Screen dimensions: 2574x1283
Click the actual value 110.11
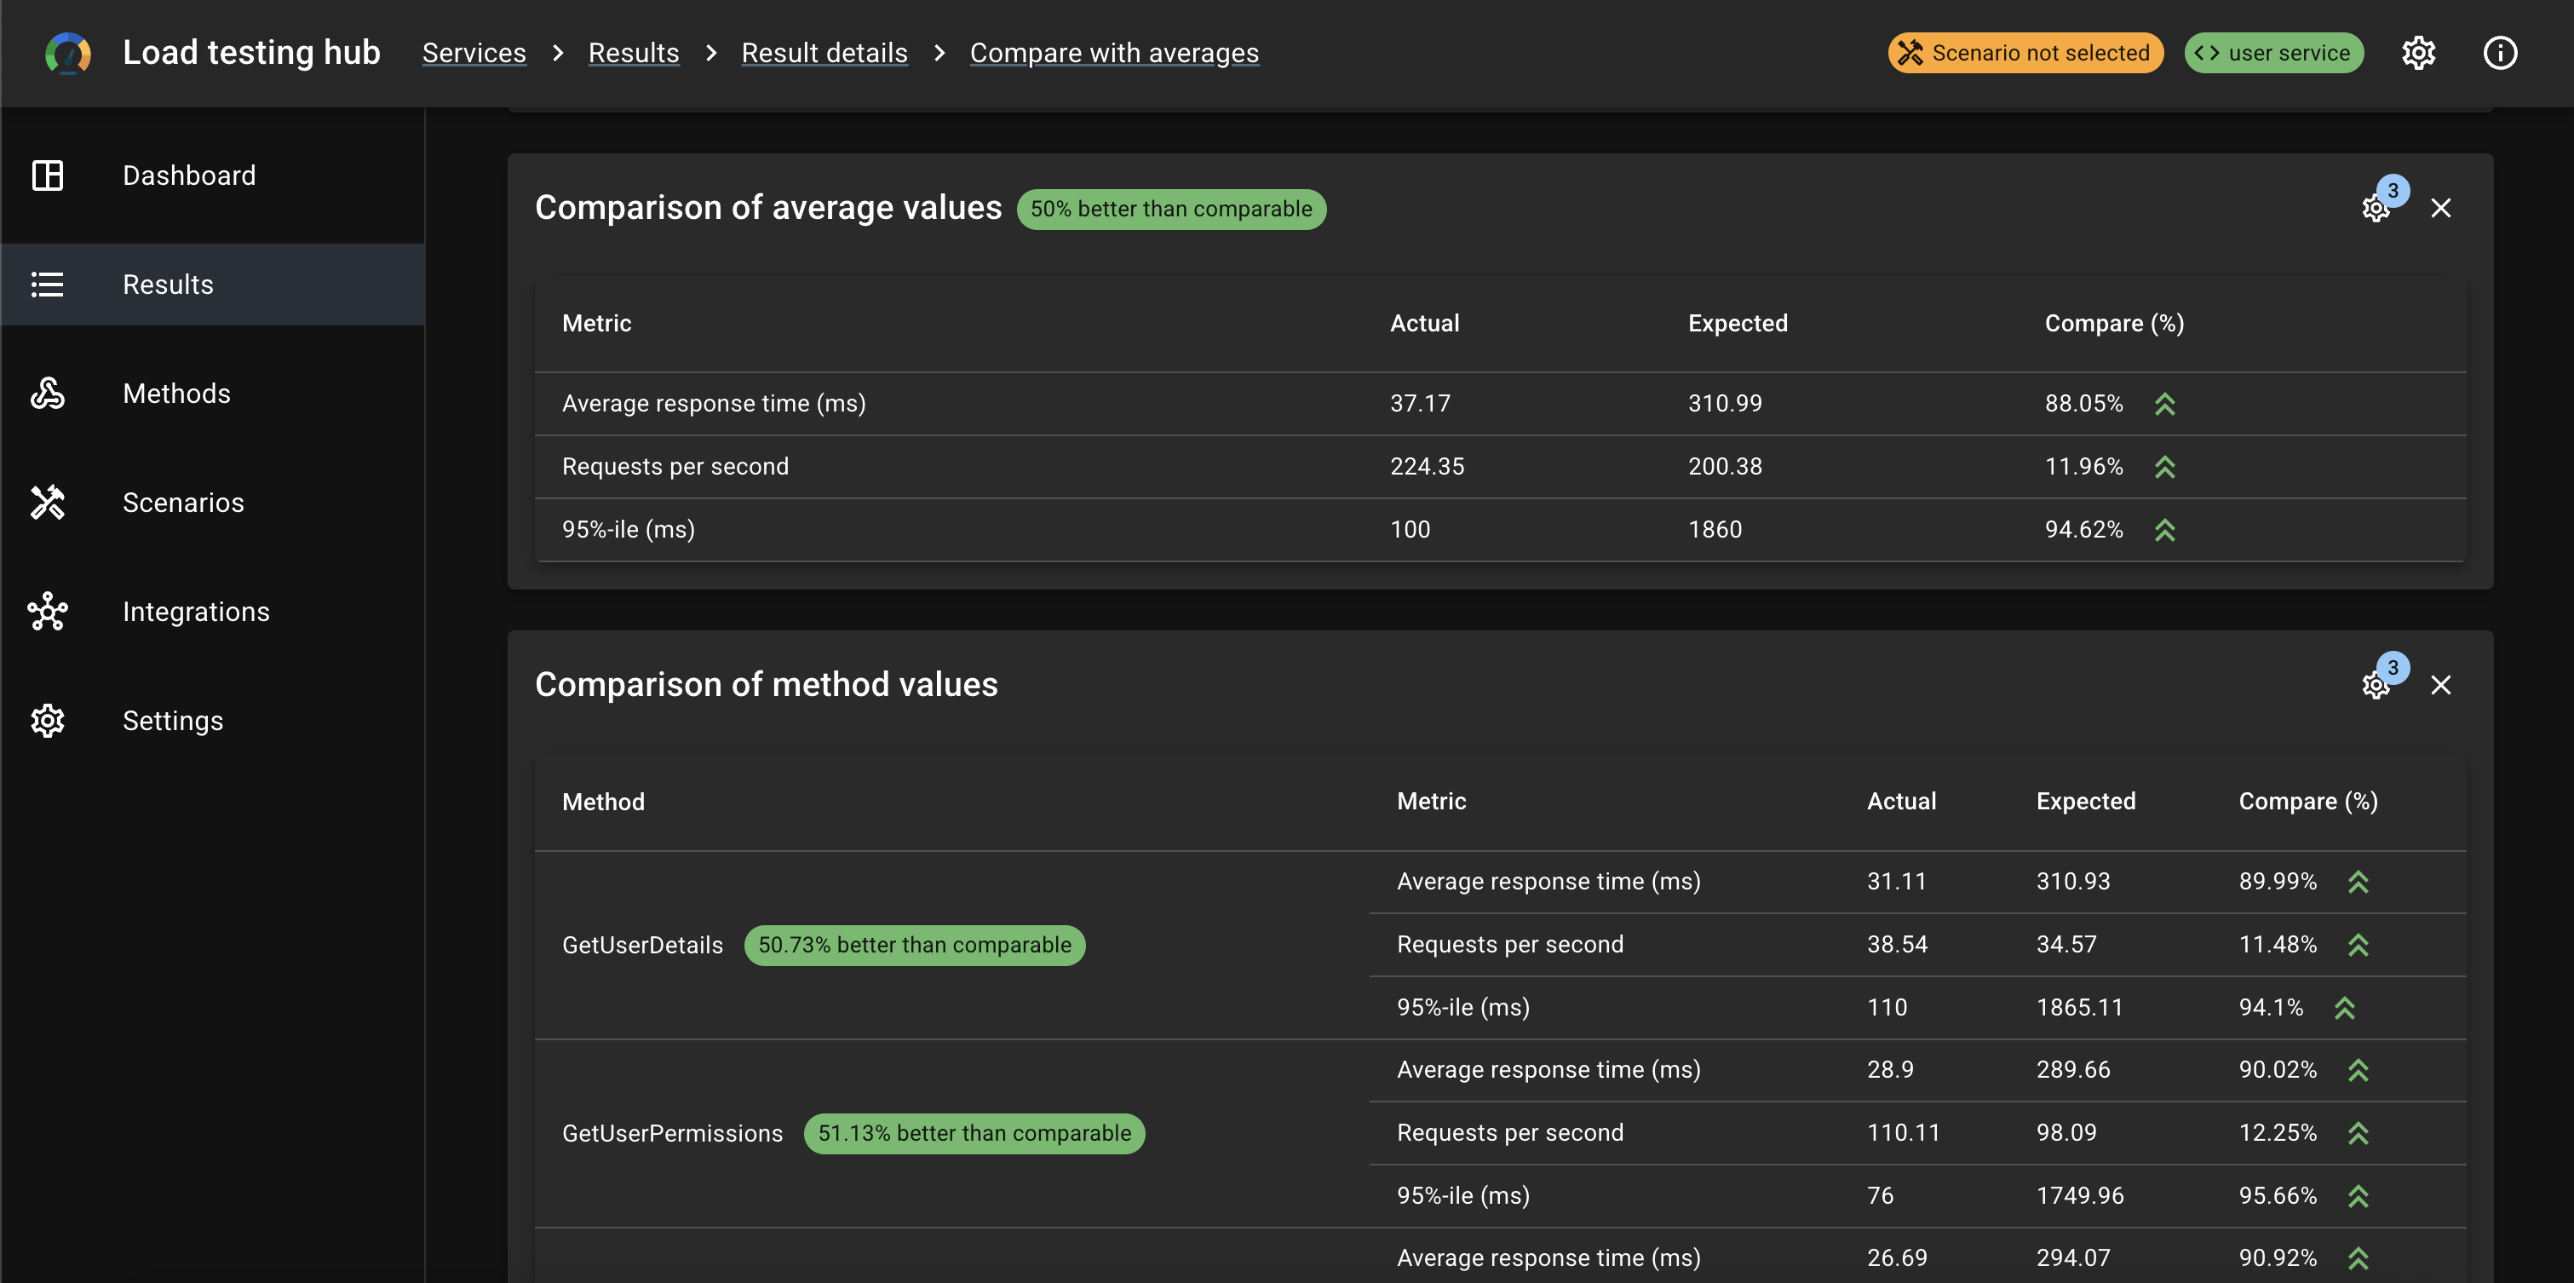[x=1904, y=1132]
